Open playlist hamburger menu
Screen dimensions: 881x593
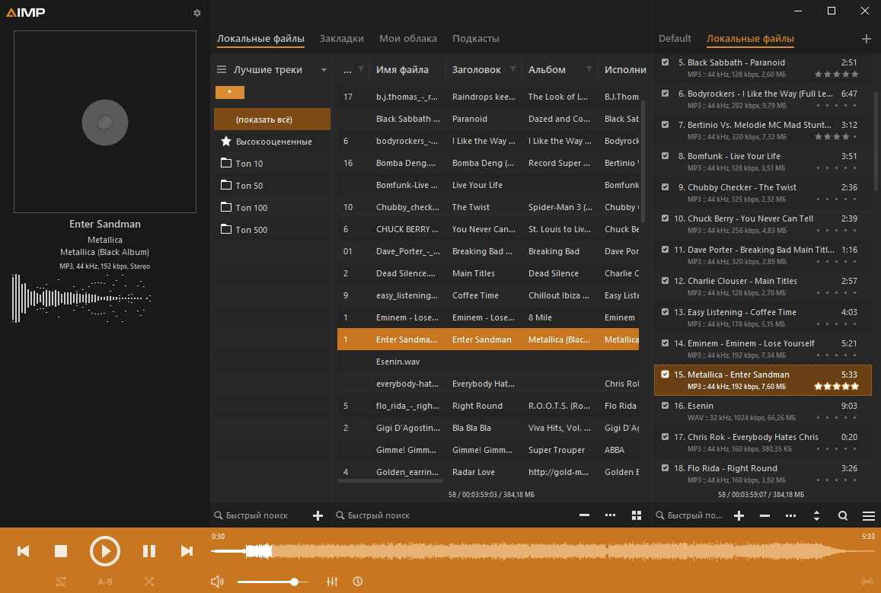869,515
